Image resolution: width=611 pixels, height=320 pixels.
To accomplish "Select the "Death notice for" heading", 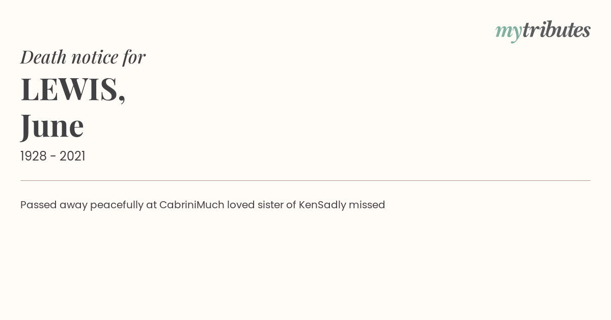I will [83, 57].
